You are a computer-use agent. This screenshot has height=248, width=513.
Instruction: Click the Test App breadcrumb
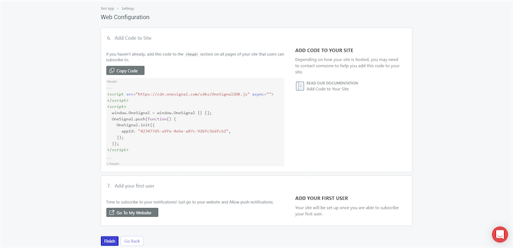[x=107, y=8]
